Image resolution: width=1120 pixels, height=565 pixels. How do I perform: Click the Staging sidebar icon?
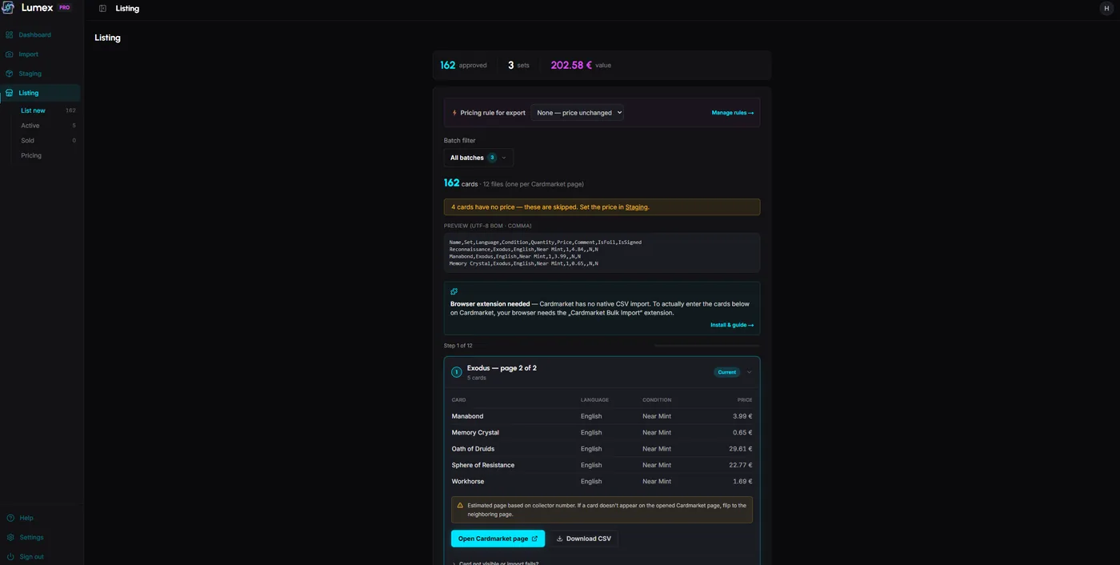point(10,74)
